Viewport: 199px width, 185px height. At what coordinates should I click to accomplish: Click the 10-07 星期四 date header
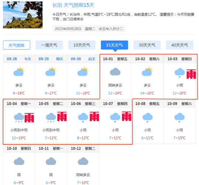(x=115, y=104)
